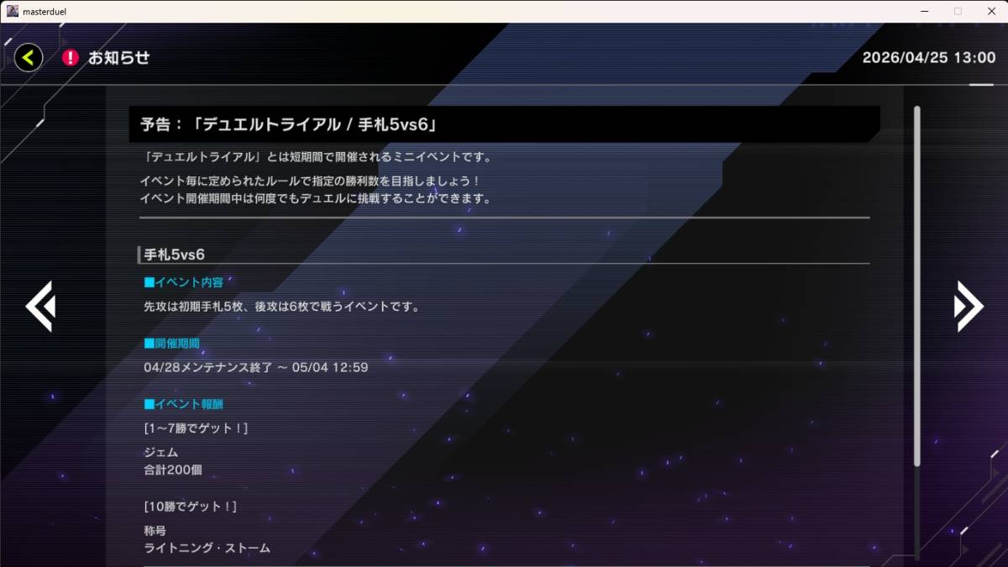Click the ライトニング・ストーム reward title text
Screen dimensions: 1008x567
(x=207, y=549)
